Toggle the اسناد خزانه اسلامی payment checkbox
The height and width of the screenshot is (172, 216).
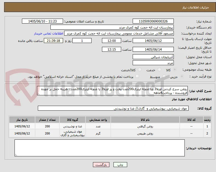pyautogui.click(x=137, y=76)
